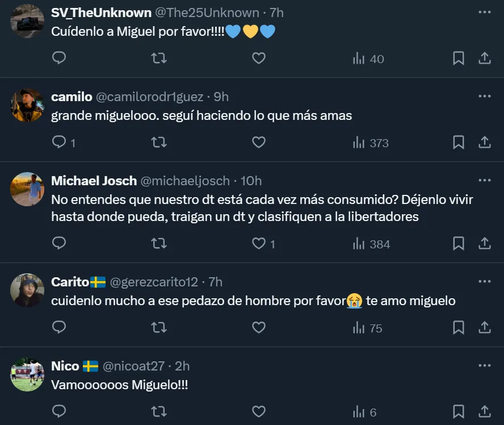
Task: Reply to Nico's tweet
Action: (59, 411)
